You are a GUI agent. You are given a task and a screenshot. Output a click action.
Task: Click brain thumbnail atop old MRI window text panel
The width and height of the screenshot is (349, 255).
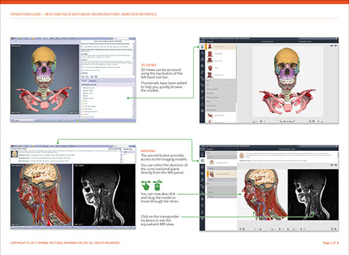tap(14, 154)
